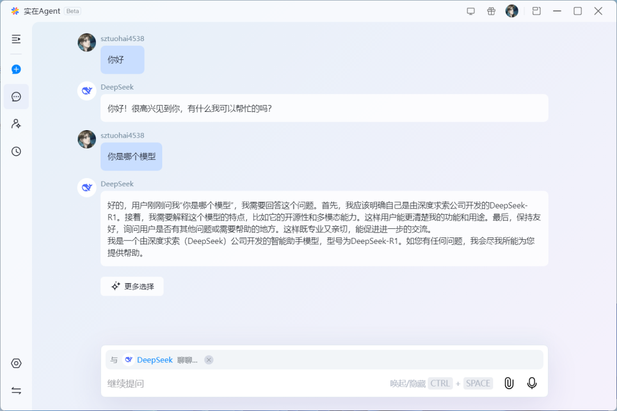This screenshot has height=411, width=617.
Task: Remove the DeepSeek chat target tag
Action: (209, 360)
